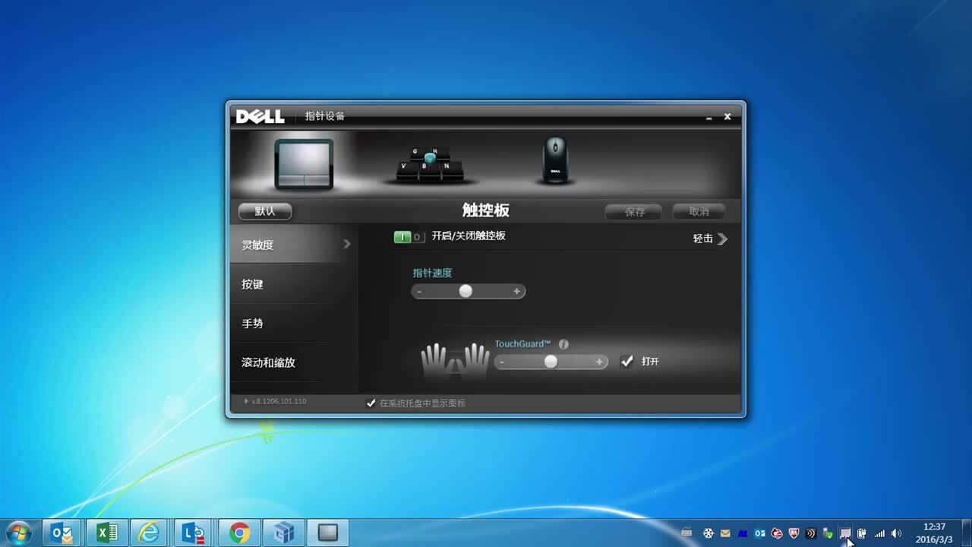
Task: Click the 指针速度 slider knob
Action: pos(465,291)
